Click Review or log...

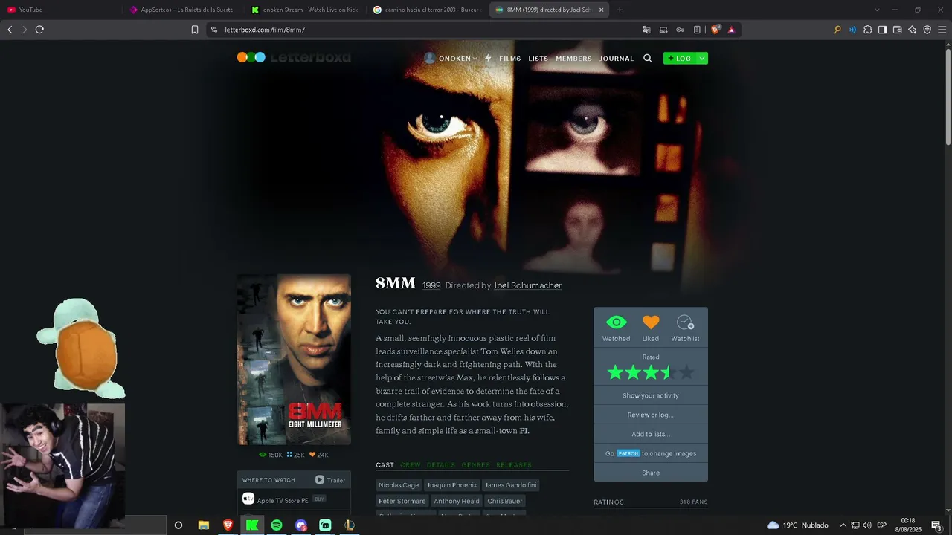click(x=651, y=415)
